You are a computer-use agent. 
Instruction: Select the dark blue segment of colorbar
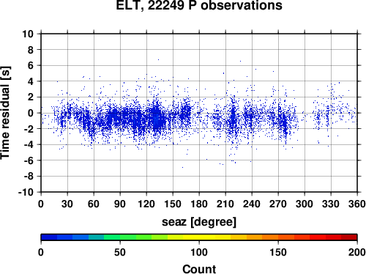(x=49, y=237)
